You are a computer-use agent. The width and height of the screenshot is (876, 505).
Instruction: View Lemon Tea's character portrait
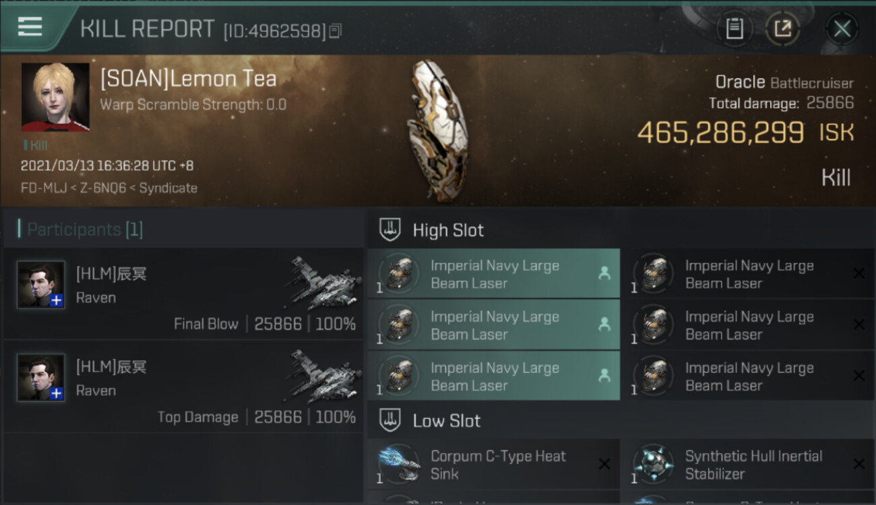coord(55,97)
